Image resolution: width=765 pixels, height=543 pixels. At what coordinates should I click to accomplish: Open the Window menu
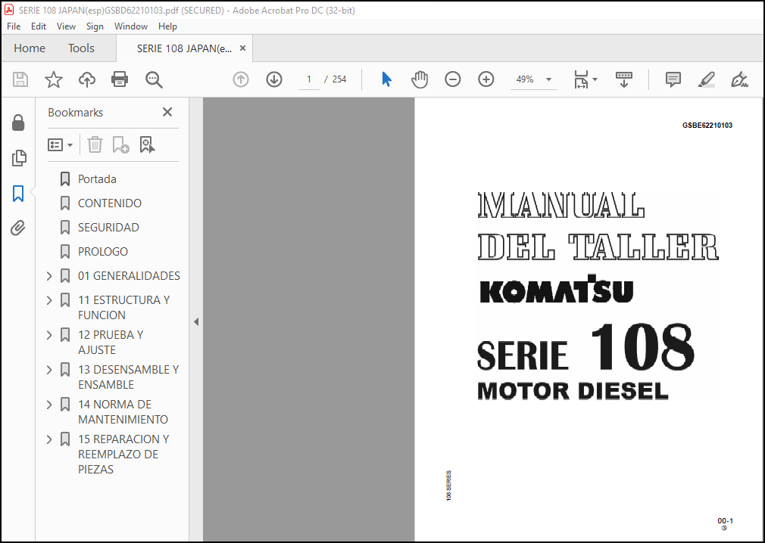(x=131, y=26)
